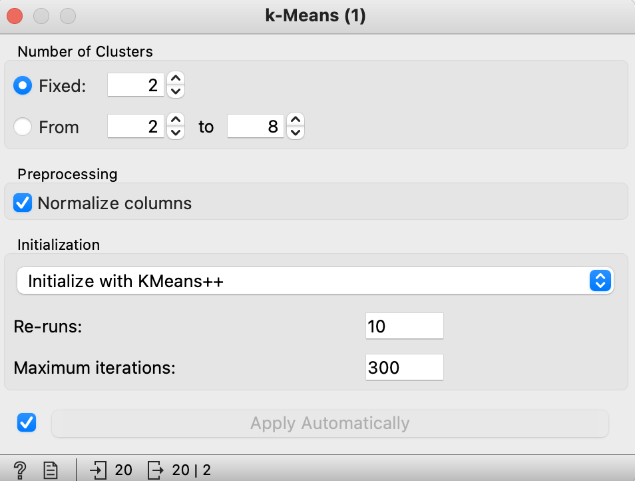Image resolution: width=635 pixels, height=481 pixels.
Task: Click the output data arrow icon
Action: click(156, 470)
